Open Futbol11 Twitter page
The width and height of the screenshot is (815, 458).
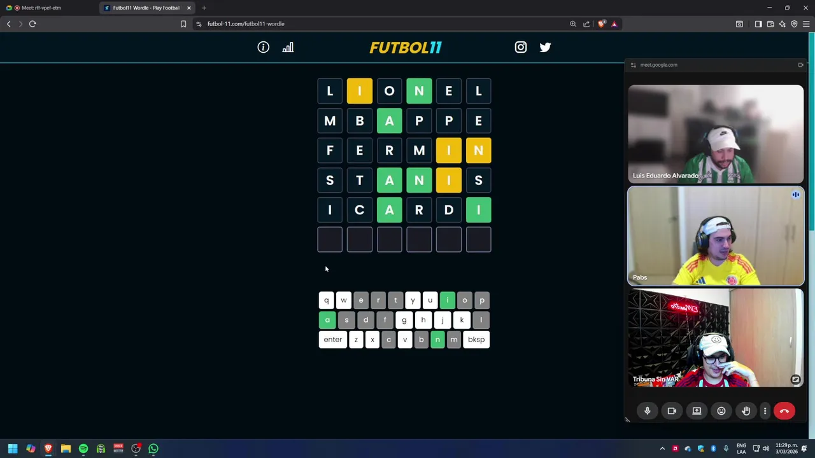(545, 47)
